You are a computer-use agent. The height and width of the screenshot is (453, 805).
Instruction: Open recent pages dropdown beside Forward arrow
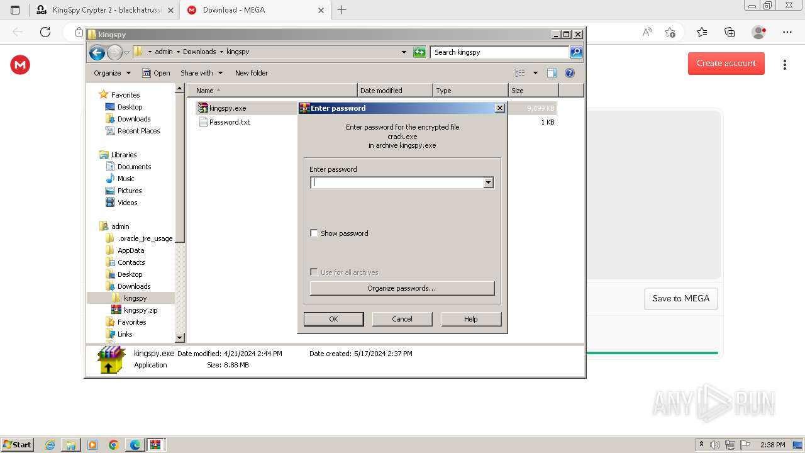point(126,52)
